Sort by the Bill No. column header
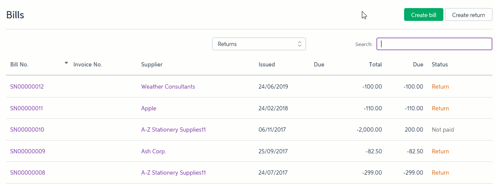Viewport: 495px width, 184px height. pos(19,65)
